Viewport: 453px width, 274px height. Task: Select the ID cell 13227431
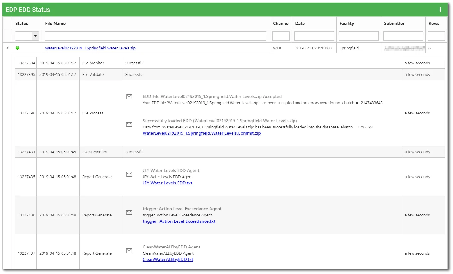[26, 152]
